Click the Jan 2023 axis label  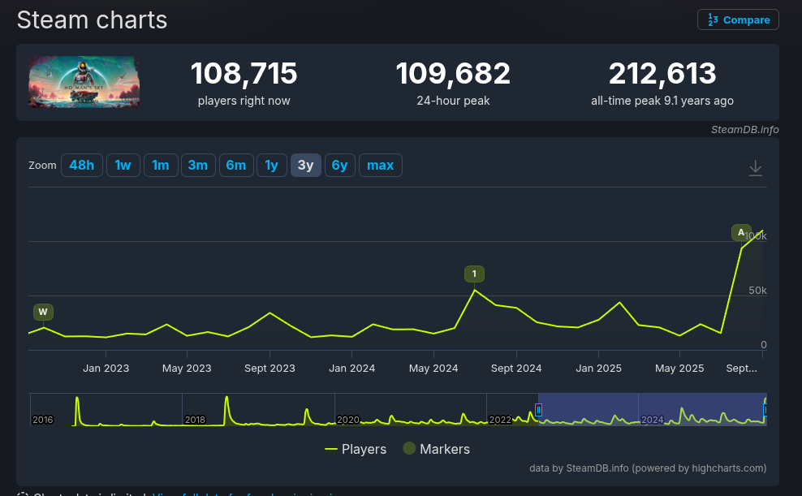point(106,369)
